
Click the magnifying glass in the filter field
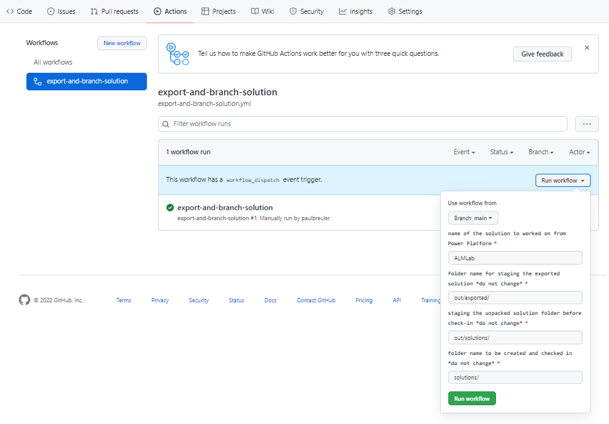pos(165,124)
